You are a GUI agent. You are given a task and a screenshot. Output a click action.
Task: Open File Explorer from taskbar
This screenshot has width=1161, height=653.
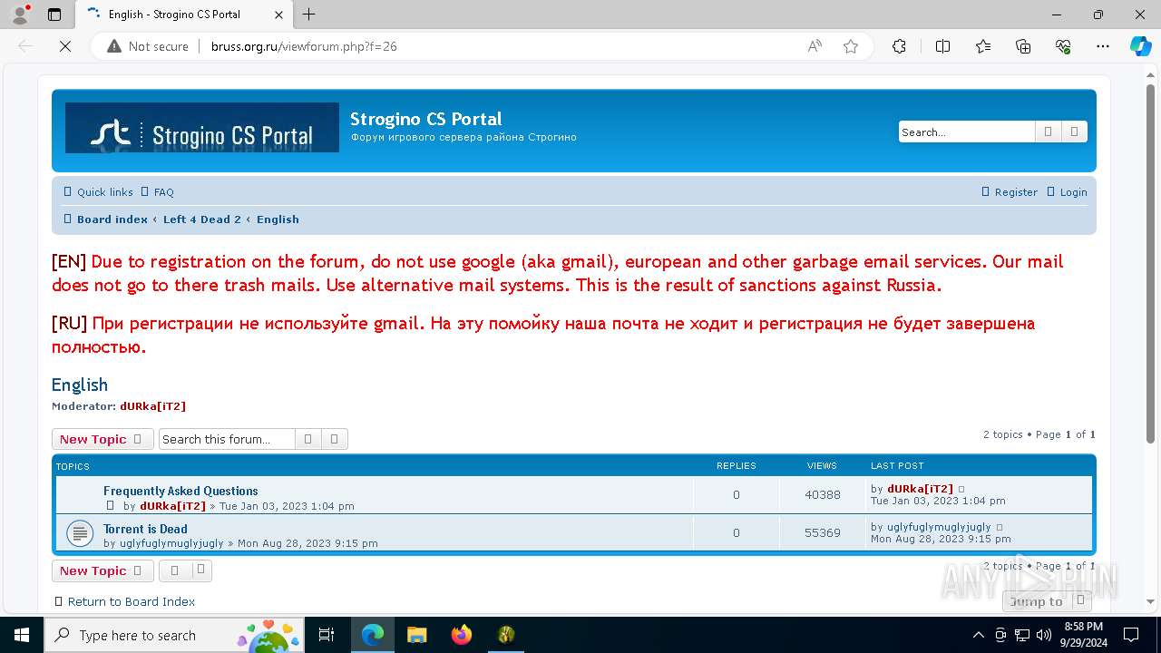[x=416, y=635]
